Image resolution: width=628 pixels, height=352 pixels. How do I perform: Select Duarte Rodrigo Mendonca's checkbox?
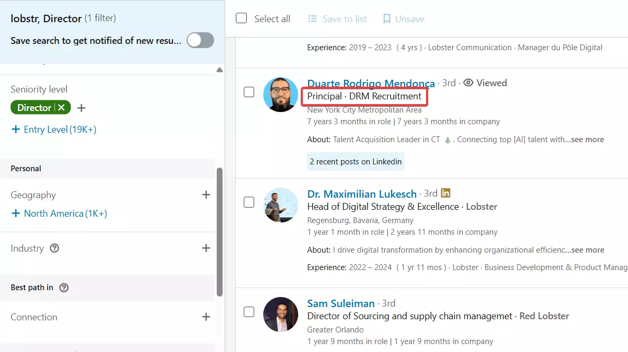pyautogui.click(x=249, y=92)
